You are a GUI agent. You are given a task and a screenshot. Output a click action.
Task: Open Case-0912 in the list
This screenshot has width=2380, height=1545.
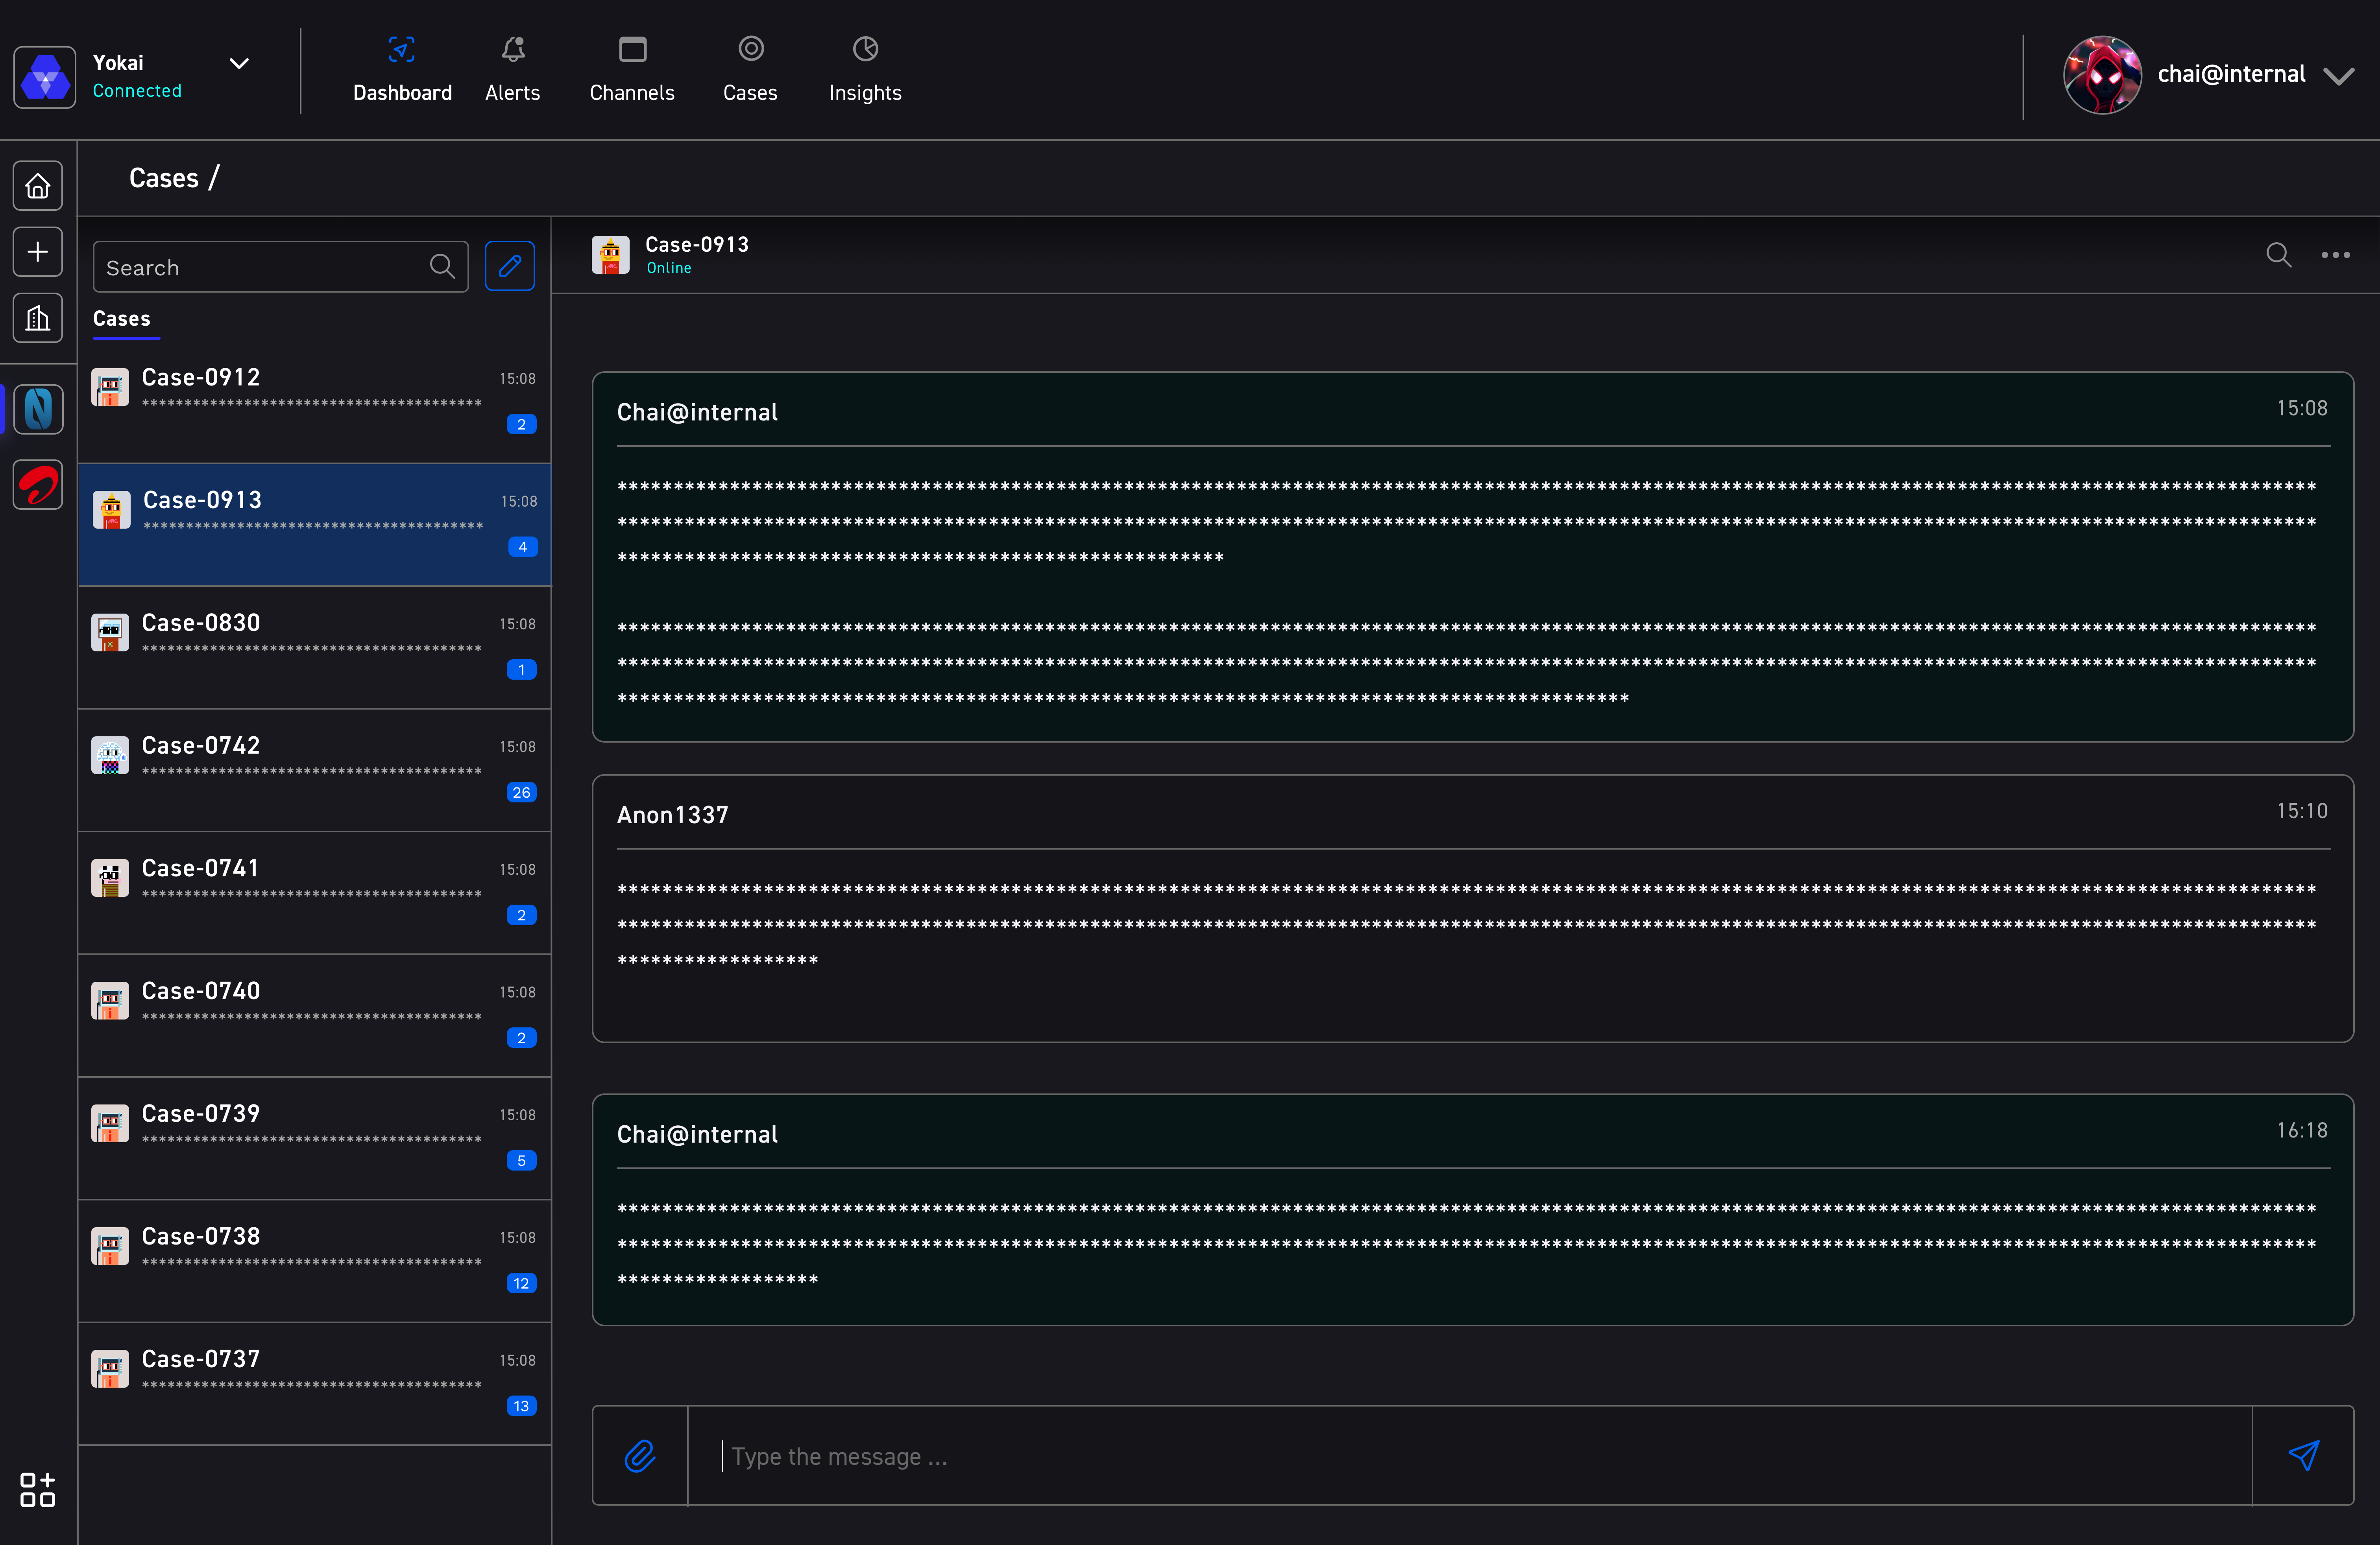click(x=315, y=402)
